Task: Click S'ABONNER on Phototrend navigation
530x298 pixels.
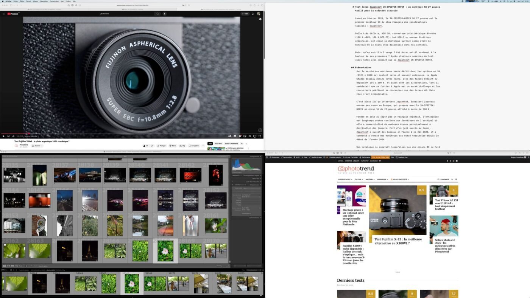Action: (x=443, y=179)
